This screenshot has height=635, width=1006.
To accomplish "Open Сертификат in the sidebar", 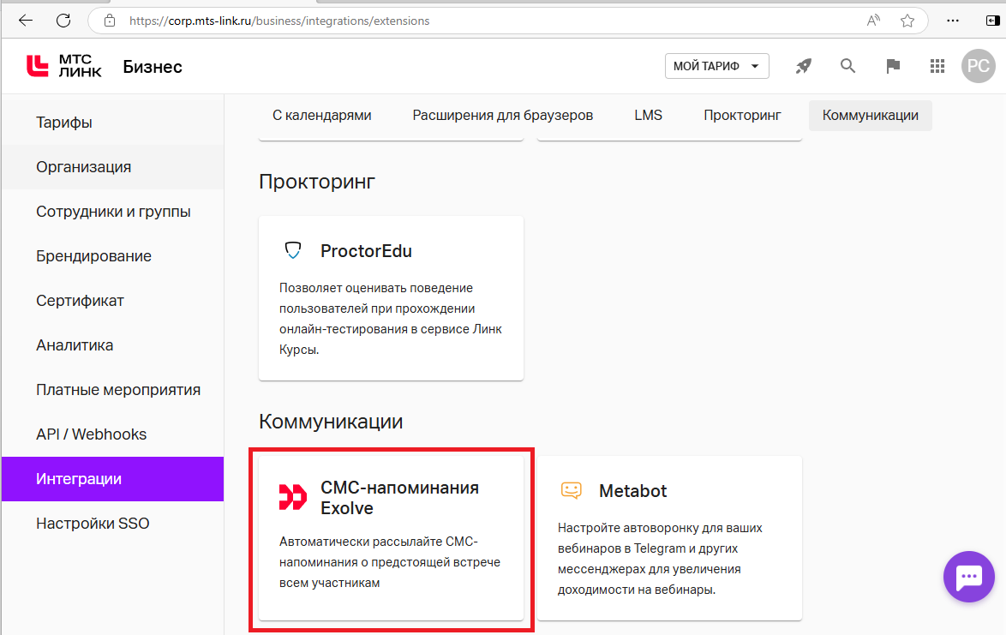I will point(112,301).
